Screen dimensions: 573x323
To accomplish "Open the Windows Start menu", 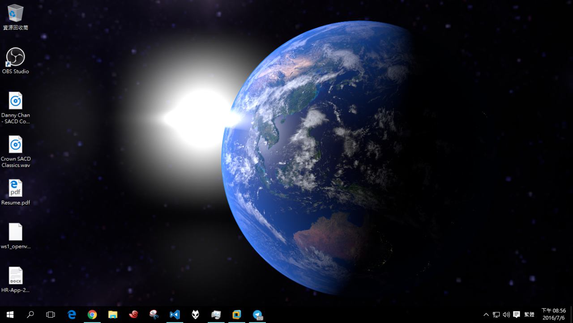I will tap(10, 314).
